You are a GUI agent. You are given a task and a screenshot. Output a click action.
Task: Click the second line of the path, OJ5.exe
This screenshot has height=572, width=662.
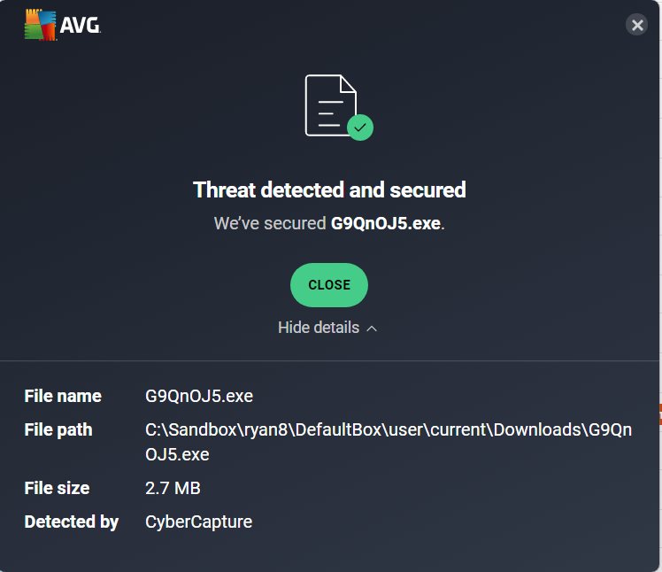[x=177, y=454]
